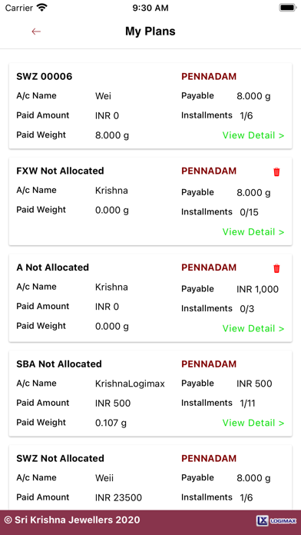The height and width of the screenshot is (535, 301).
Task: Delete the FXW Not Allocated plan
Action: pyautogui.click(x=276, y=172)
